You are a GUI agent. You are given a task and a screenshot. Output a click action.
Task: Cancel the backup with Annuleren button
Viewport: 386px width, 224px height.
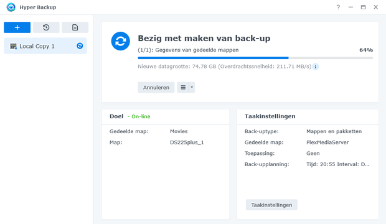[x=156, y=87]
